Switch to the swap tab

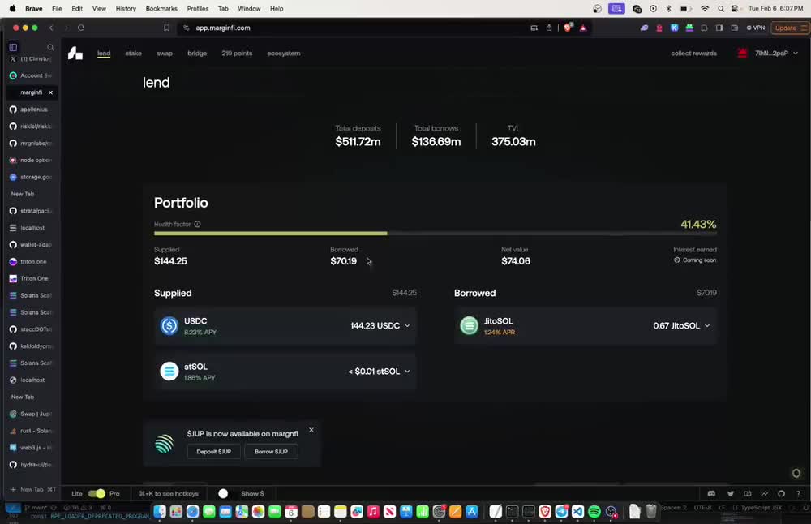pyautogui.click(x=165, y=54)
